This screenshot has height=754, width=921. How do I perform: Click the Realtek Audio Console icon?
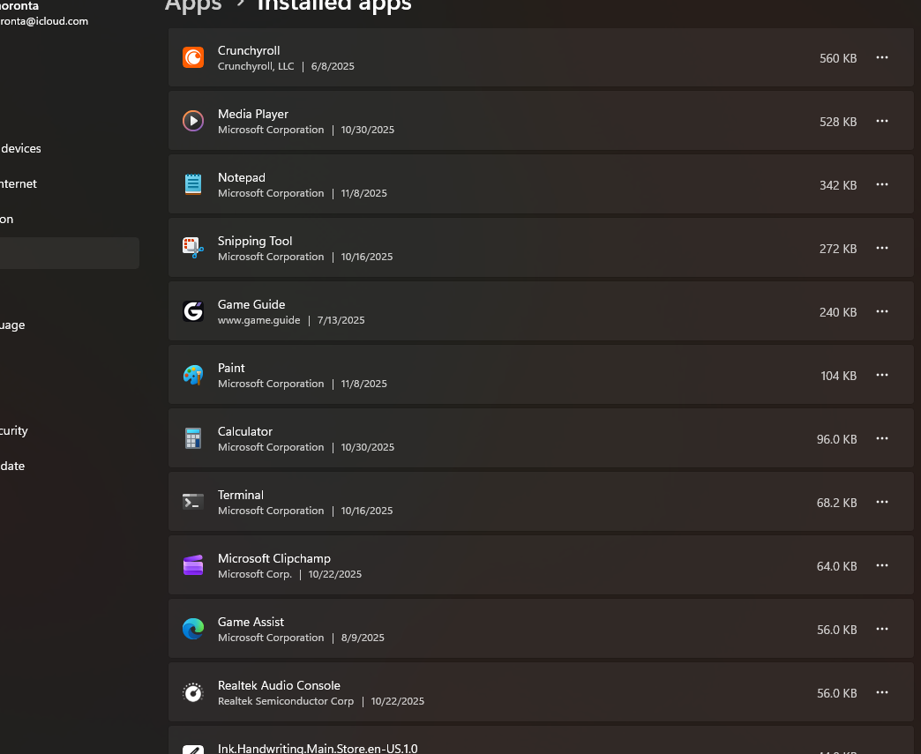(193, 693)
